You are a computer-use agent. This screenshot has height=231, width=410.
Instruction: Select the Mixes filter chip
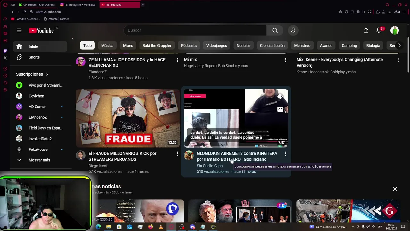click(128, 46)
